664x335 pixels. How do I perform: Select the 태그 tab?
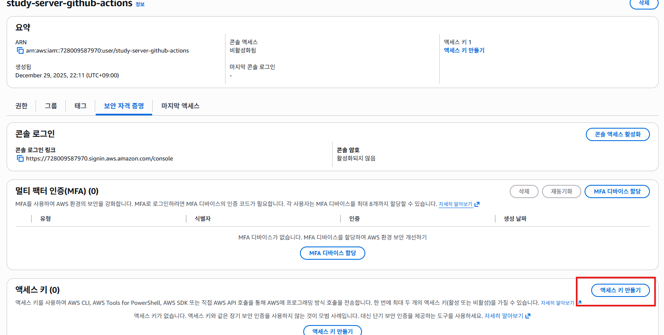click(x=80, y=106)
